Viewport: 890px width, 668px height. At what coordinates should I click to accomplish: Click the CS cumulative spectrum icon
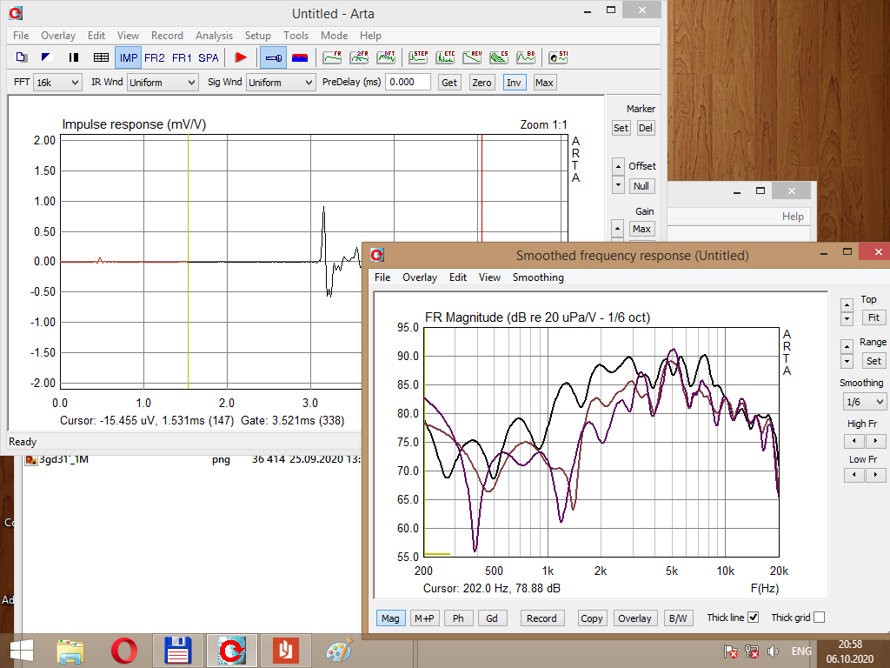[499, 57]
